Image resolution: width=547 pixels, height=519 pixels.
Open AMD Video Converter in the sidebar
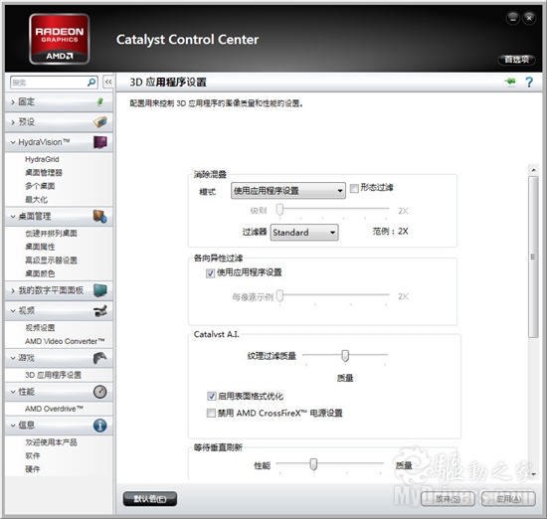tap(65, 341)
